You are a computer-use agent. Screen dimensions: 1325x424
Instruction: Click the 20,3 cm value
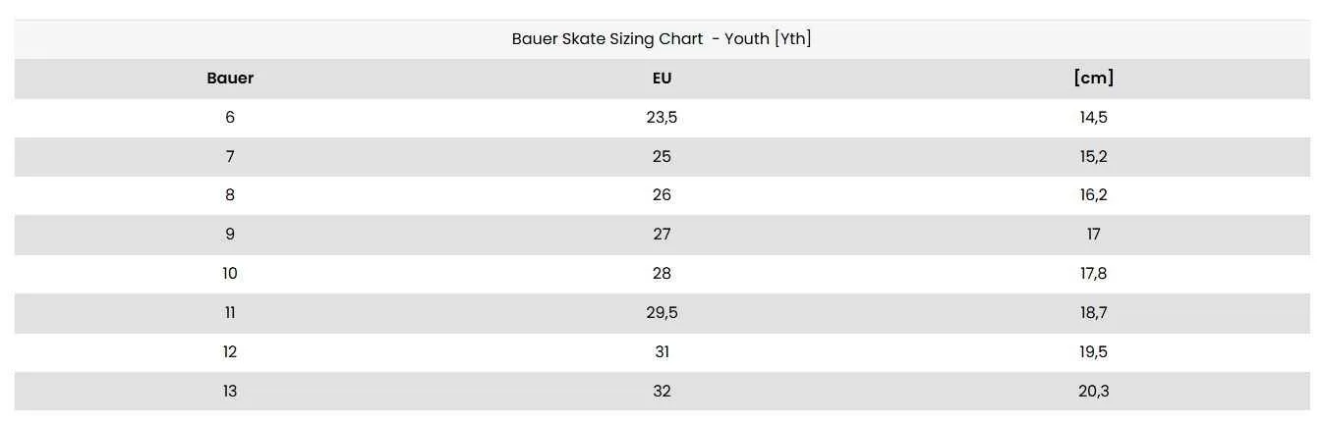(x=1093, y=391)
